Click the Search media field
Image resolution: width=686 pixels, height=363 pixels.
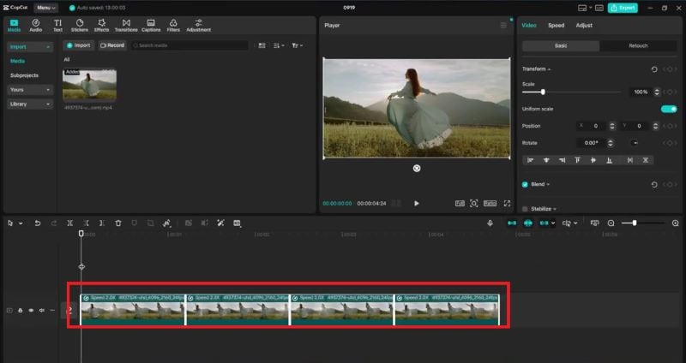point(190,45)
